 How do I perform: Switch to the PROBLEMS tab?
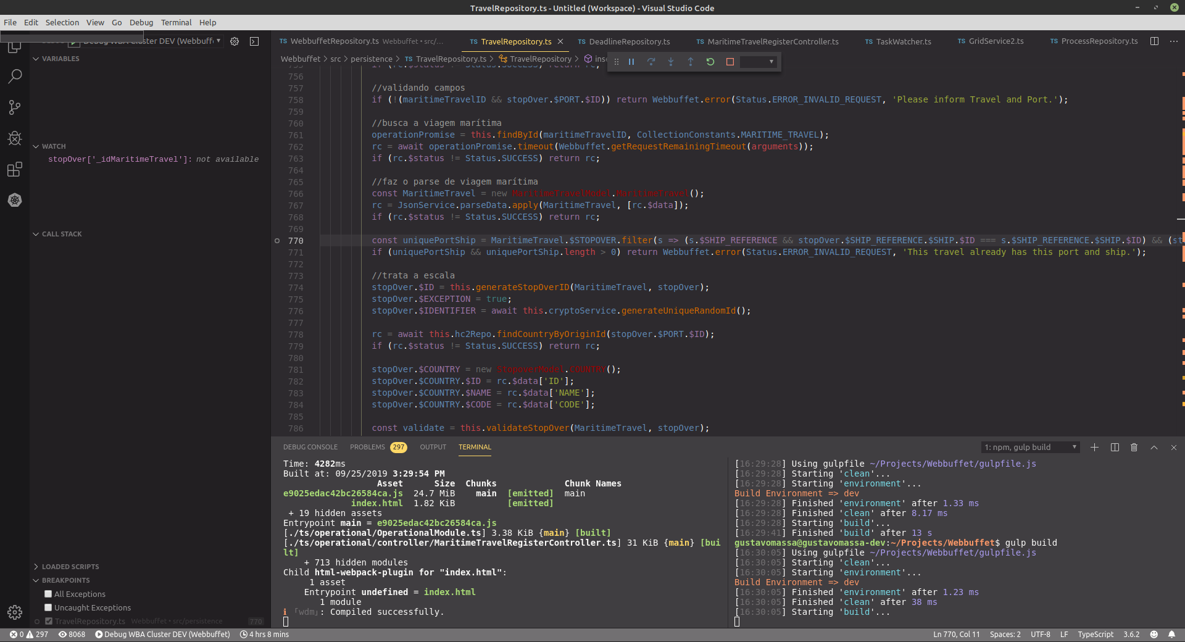click(x=367, y=447)
